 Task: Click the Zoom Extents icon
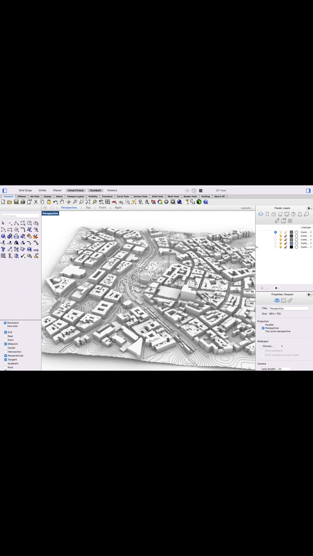(x=88, y=202)
